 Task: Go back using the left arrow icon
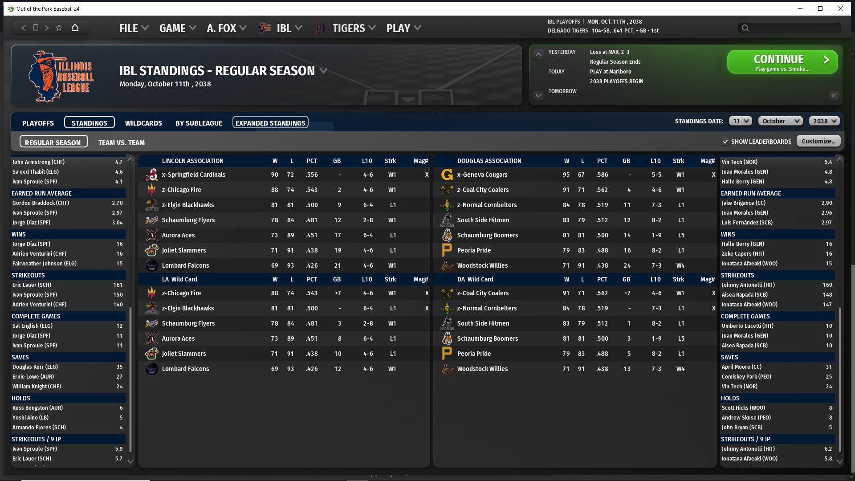coord(24,28)
